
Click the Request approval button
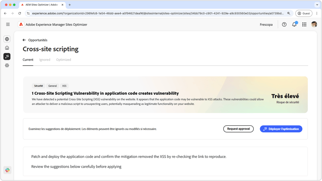[x=238, y=129]
